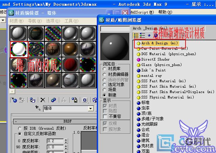The height and width of the screenshot is (153, 216).
Task: Choose Car Paint Material (mi) entry
Action: pyautogui.click(x=164, y=49)
